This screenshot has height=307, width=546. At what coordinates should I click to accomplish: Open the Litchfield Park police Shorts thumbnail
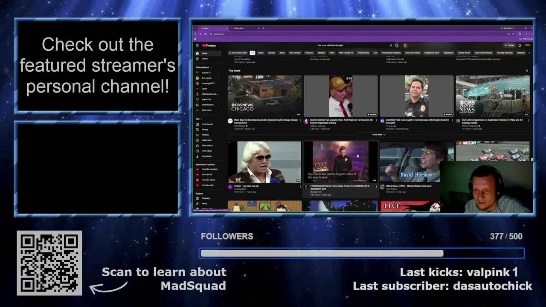point(417,96)
